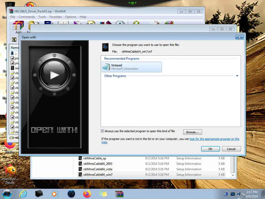
Task: Open the Firefox desktop shortcut
Action: pyautogui.click(x=10, y=146)
